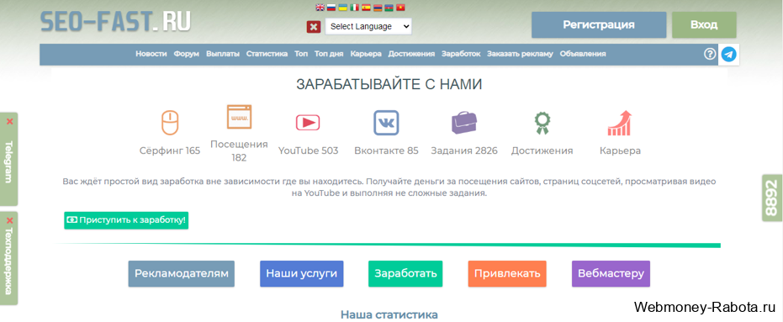This screenshot has height=322, width=783.
Task: Click the Наша статистика heading
Action: point(389,315)
